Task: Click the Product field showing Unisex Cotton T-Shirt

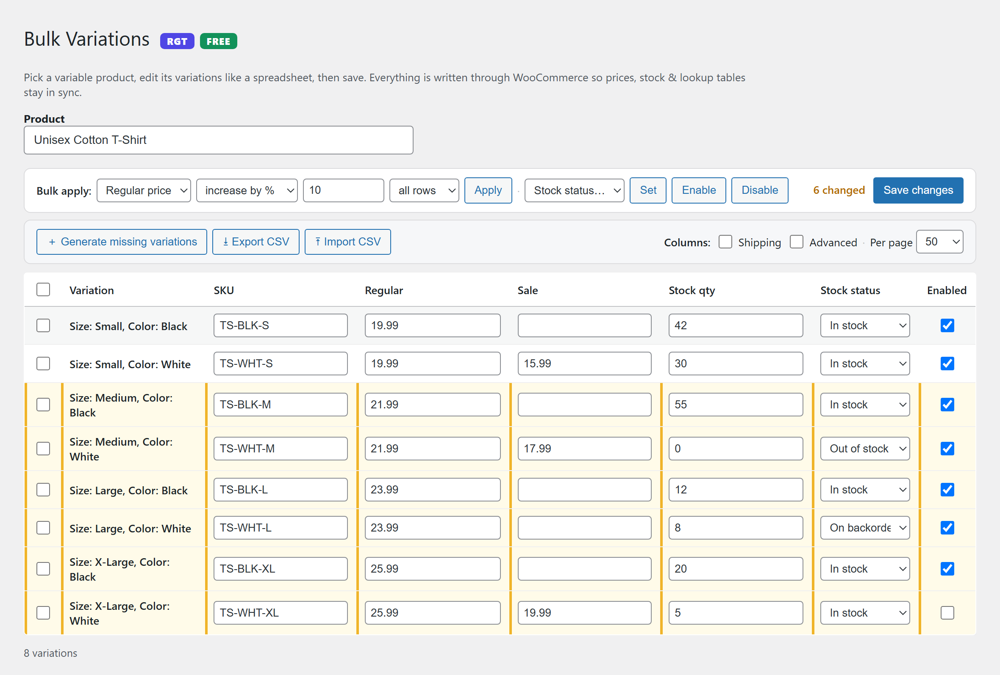Action: click(219, 140)
